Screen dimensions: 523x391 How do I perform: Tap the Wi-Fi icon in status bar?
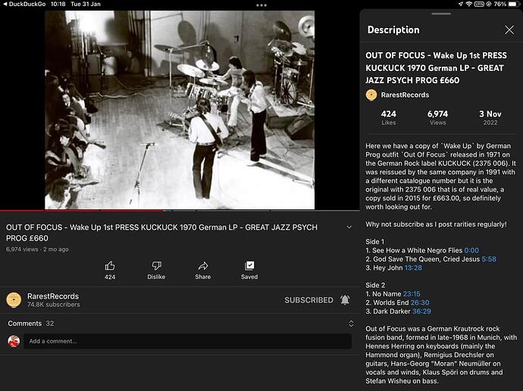click(469, 4)
